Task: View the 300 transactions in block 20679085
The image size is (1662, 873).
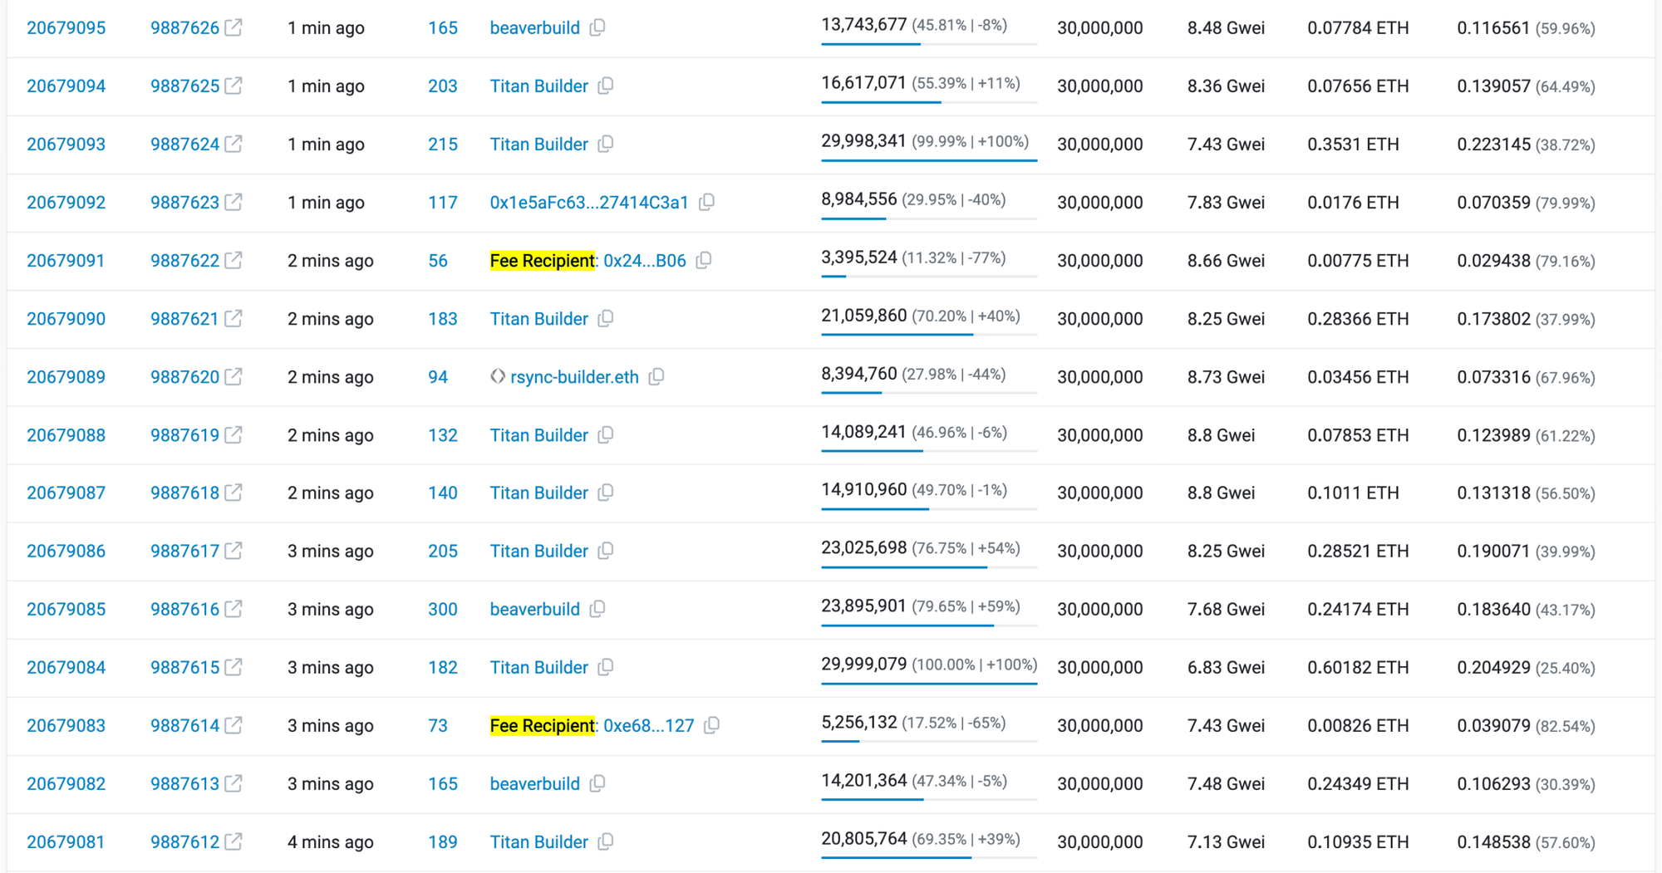Action: [x=443, y=610]
